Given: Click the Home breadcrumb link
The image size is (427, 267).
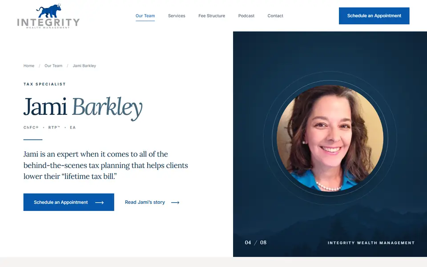Looking at the screenshot, I should pos(29,66).
